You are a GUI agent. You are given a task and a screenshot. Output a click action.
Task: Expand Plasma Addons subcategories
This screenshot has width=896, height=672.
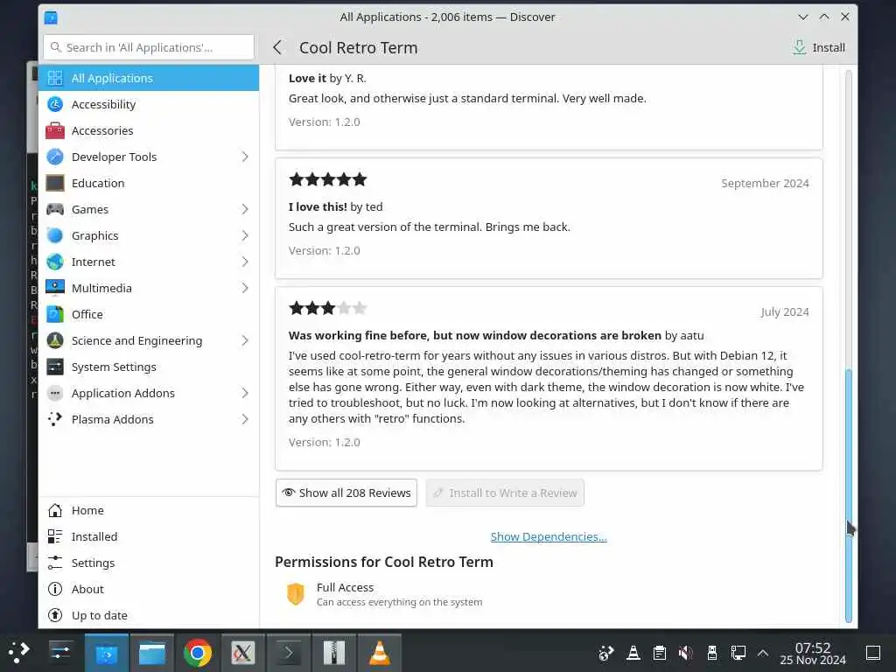245,419
